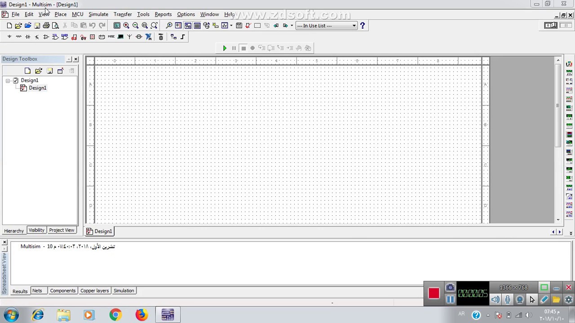575x323 pixels.
Task: Open the Simulate menu
Action: pyautogui.click(x=98, y=14)
